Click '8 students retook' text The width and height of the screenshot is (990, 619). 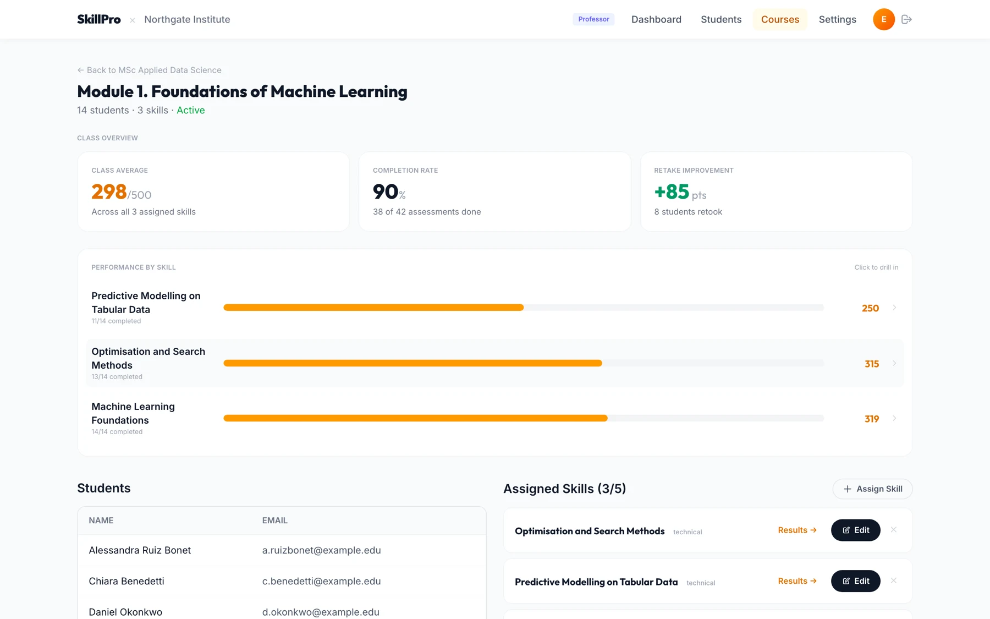tap(688, 212)
